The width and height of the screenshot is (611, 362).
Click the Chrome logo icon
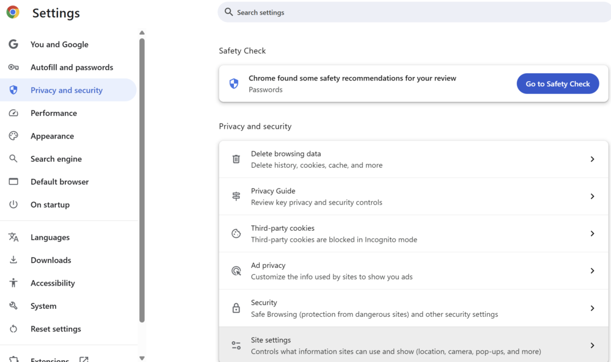tap(13, 12)
